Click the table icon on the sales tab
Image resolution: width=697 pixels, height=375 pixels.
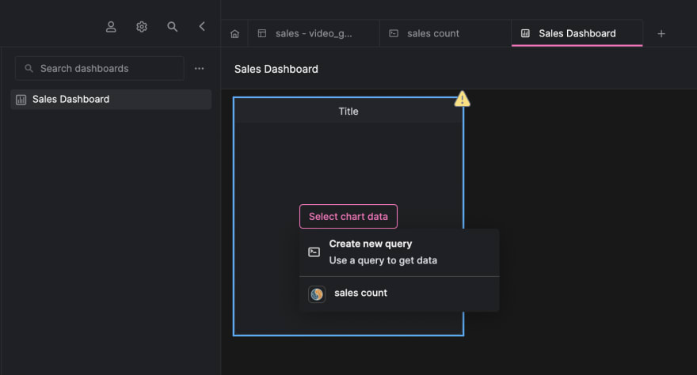(x=262, y=33)
